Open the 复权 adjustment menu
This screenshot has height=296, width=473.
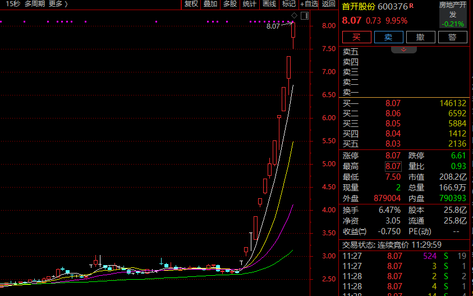coord(191,4)
